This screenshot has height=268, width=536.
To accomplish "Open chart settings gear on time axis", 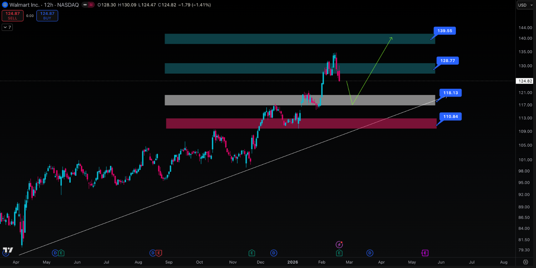I will 526,262.
